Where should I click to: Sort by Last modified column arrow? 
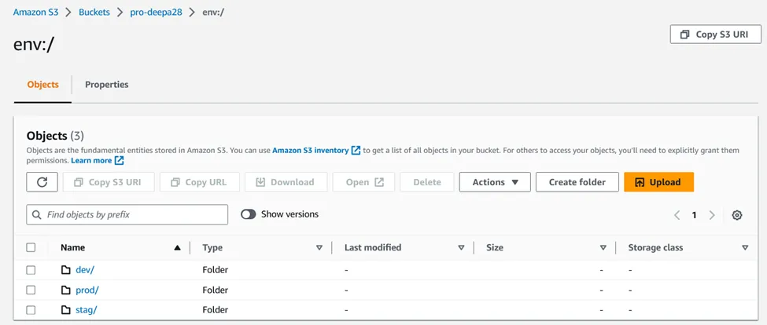(461, 248)
